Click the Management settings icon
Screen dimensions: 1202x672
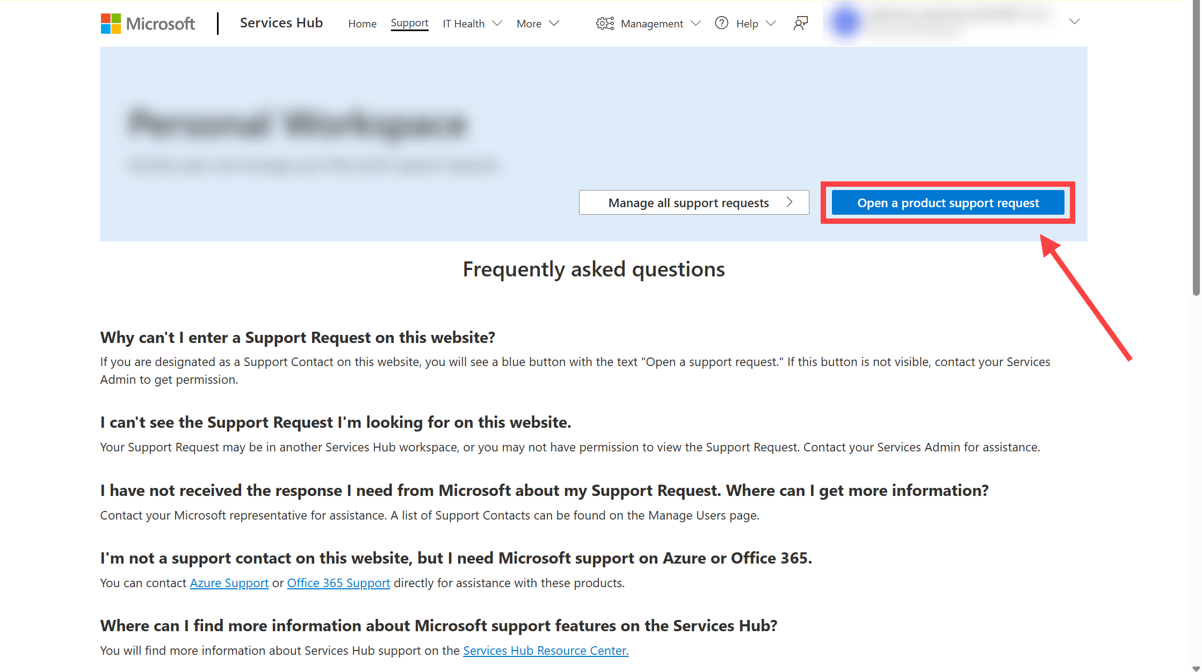[603, 22]
